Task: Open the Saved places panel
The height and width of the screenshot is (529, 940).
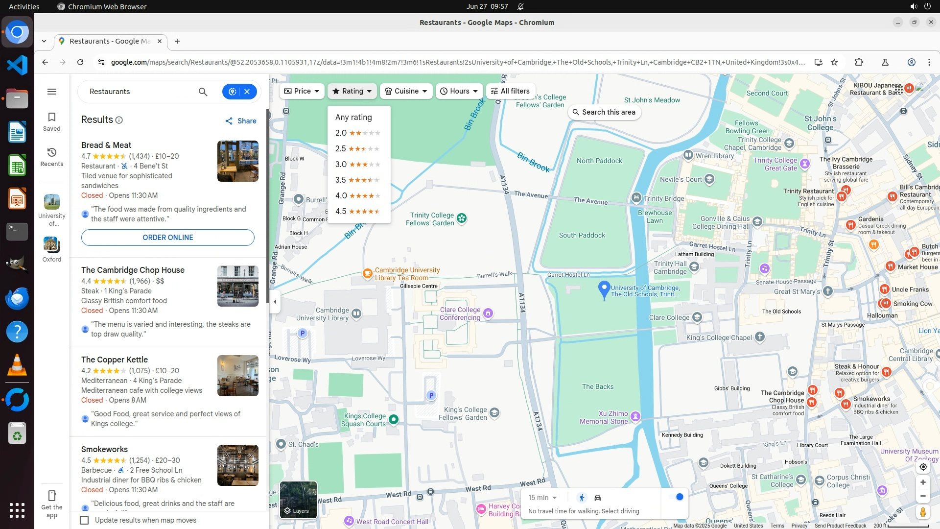Action: point(51,121)
